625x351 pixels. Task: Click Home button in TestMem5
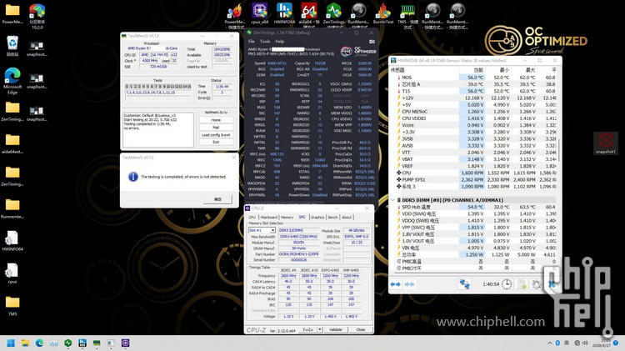coord(216,120)
